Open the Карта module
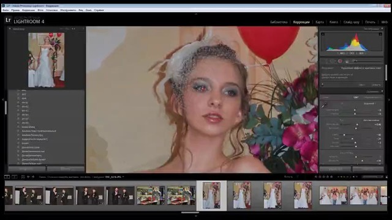Image resolution: width=392 pixels, height=220 pixels. pos(320,22)
